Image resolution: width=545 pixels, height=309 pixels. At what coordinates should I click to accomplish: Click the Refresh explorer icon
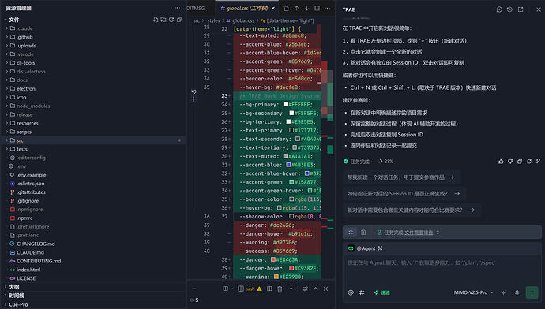pos(171,20)
